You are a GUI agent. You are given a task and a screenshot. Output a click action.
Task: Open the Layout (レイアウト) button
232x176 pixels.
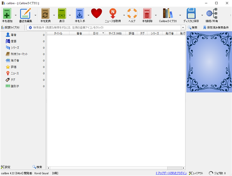click(196, 173)
